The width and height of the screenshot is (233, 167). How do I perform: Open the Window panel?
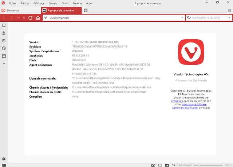click(x=4, y=56)
